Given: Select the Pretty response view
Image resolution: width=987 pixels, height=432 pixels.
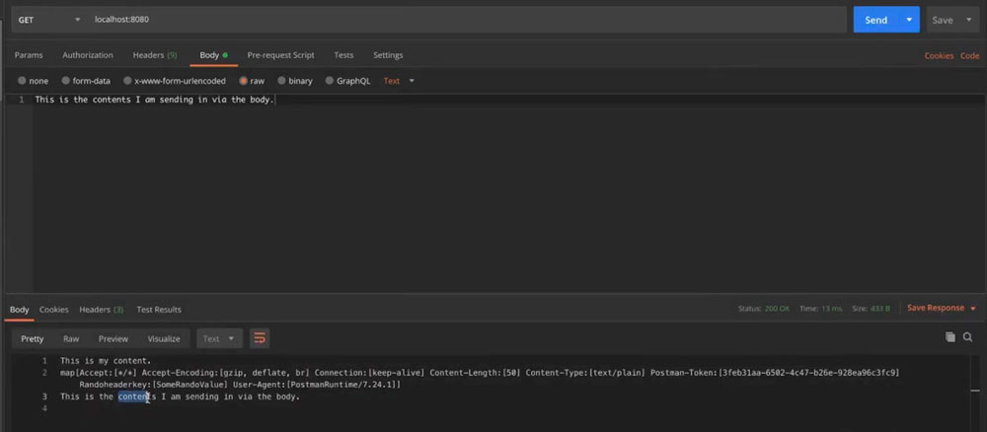Looking at the screenshot, I should point(33,338).
